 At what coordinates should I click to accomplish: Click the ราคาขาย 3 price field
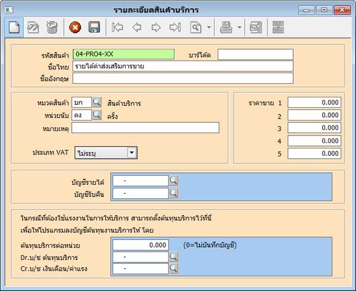coord(314,128)
